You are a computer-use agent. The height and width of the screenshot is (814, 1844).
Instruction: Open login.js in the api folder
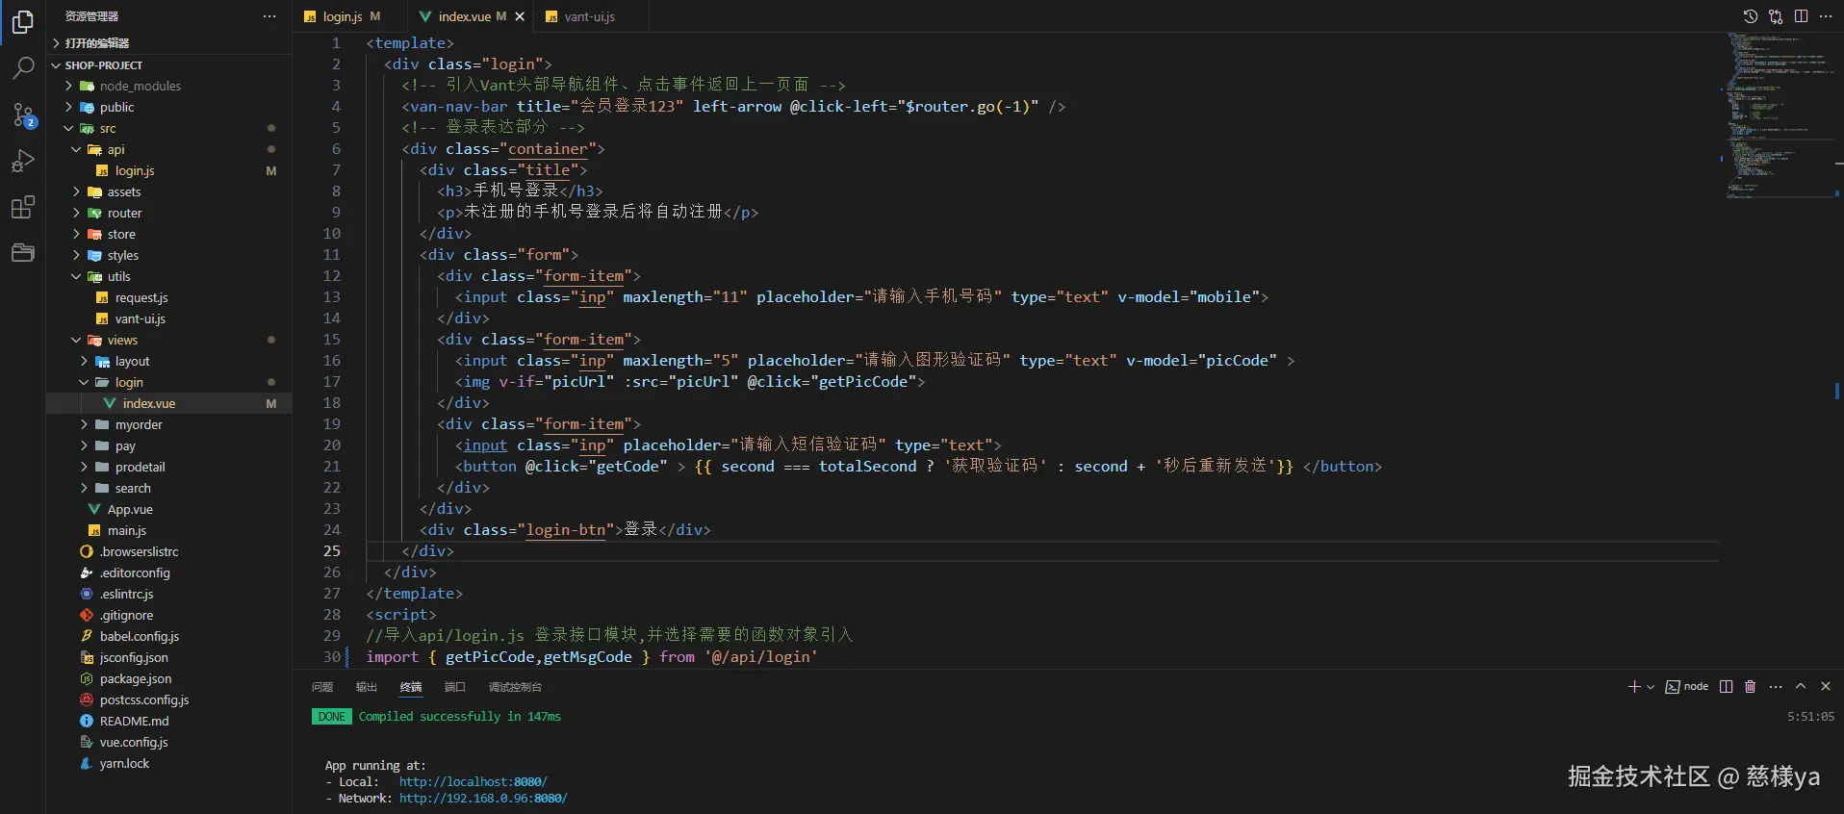point(169,170)
